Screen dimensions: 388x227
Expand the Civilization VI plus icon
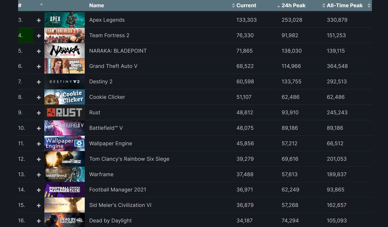click(x=39, y=205)
